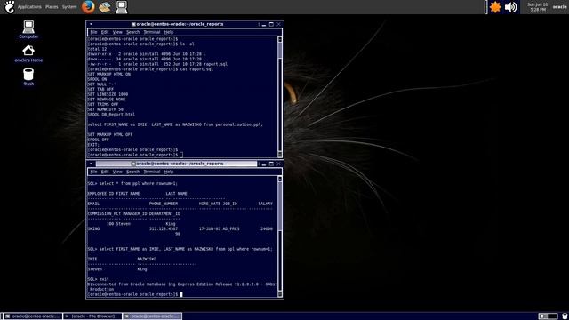569x320 pixels.
Task: Open Search menu in upper terminal
Action: coord(132,32)
